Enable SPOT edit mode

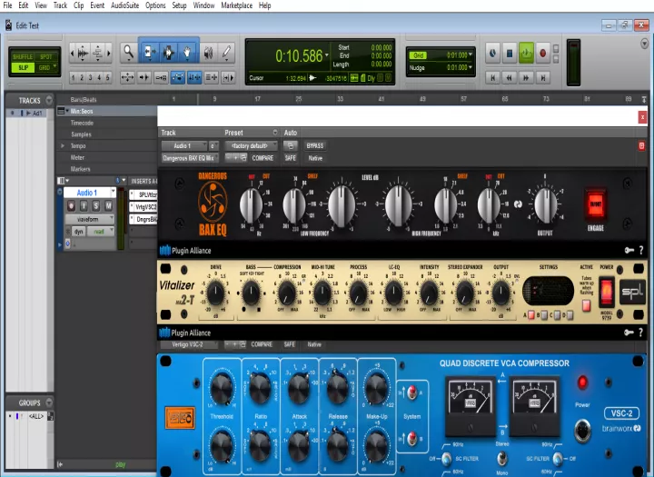pyautogui.click(x=46, y=56)
